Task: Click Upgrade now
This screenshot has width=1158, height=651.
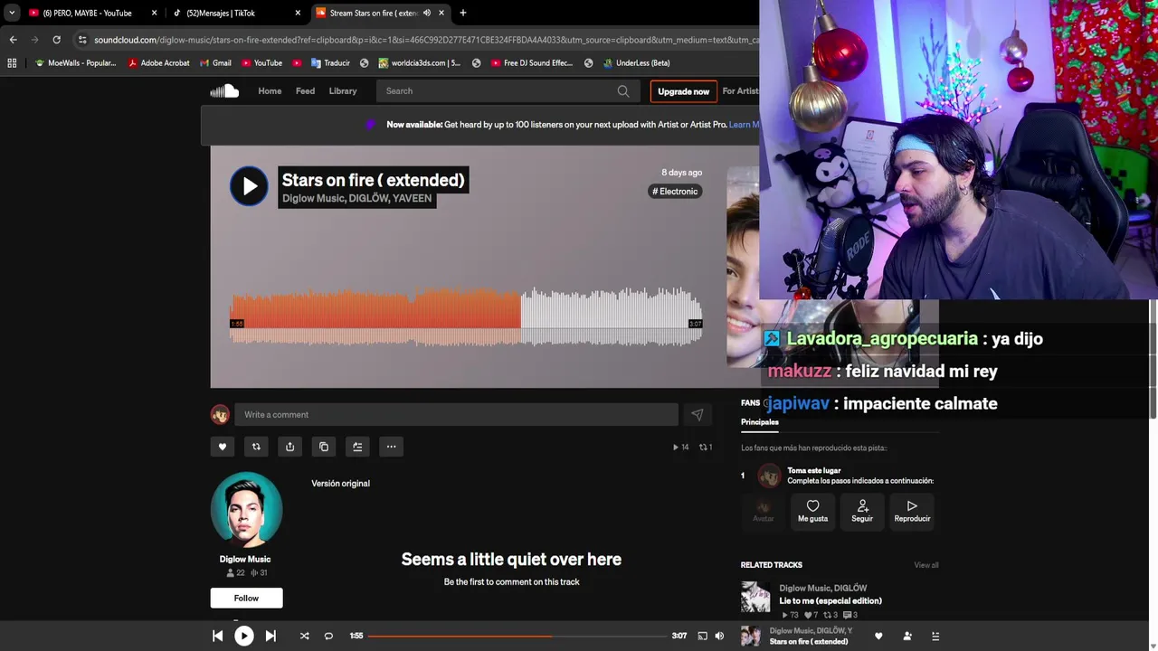Action: click(x=683, y=91)
